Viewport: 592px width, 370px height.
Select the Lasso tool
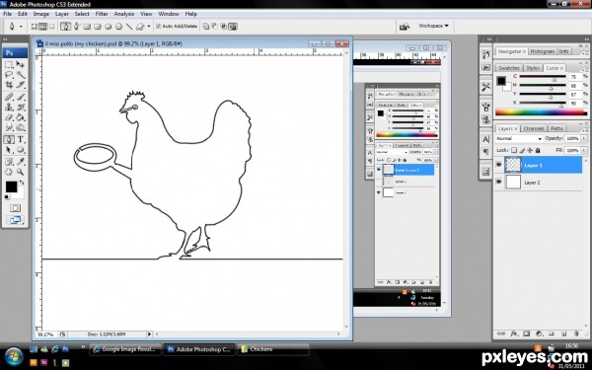tap(9, 75)
